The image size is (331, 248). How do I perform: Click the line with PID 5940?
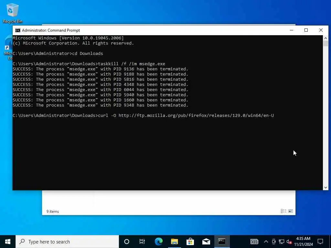[x=100, y=95]
